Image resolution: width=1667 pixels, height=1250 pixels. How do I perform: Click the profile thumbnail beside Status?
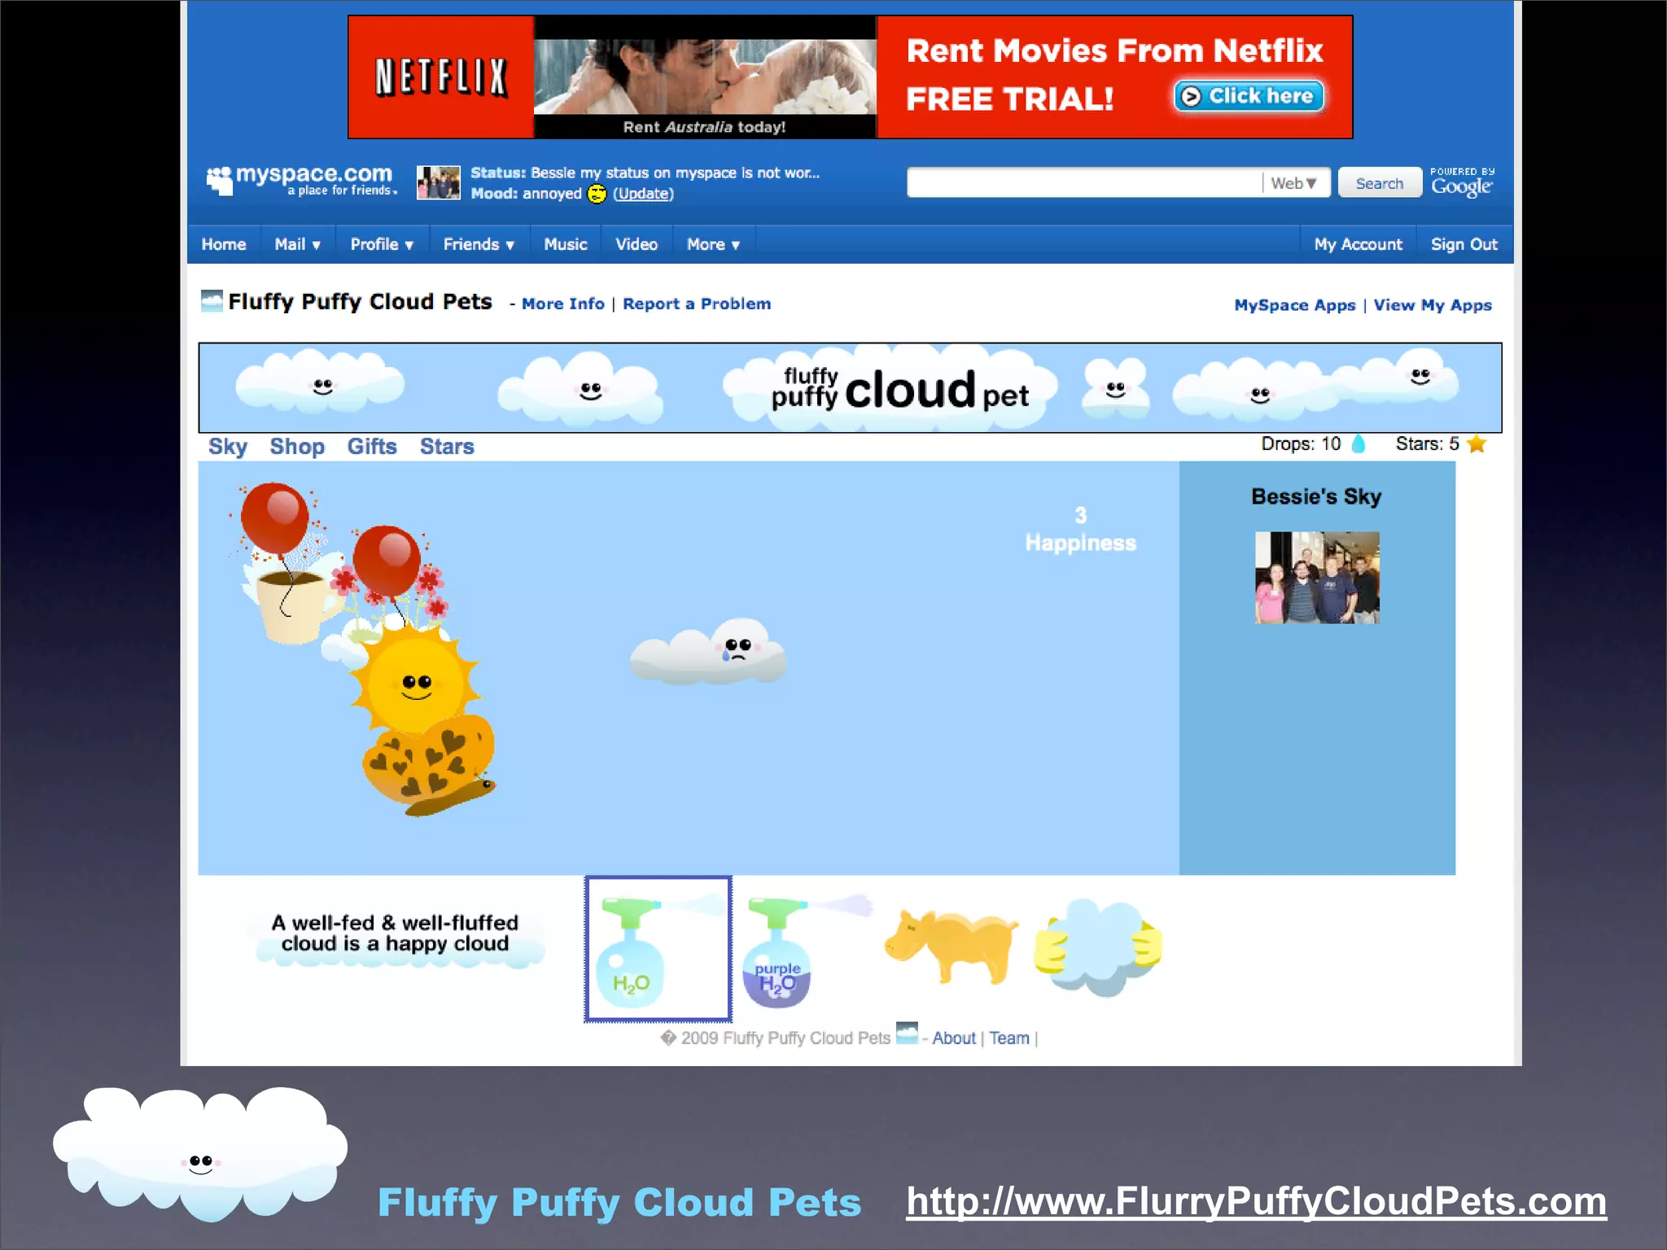coord(439,183)
